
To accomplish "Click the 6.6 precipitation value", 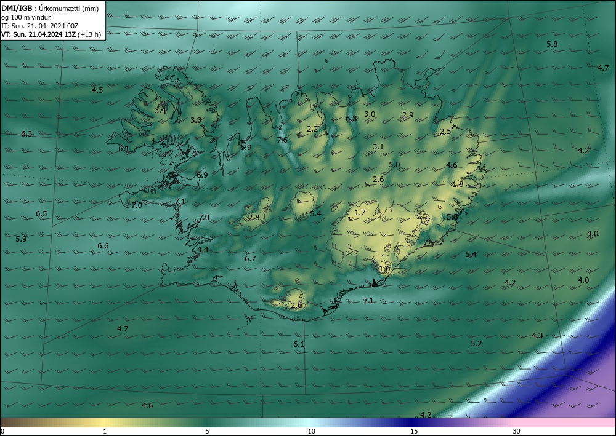I will (x=103, y=246).
